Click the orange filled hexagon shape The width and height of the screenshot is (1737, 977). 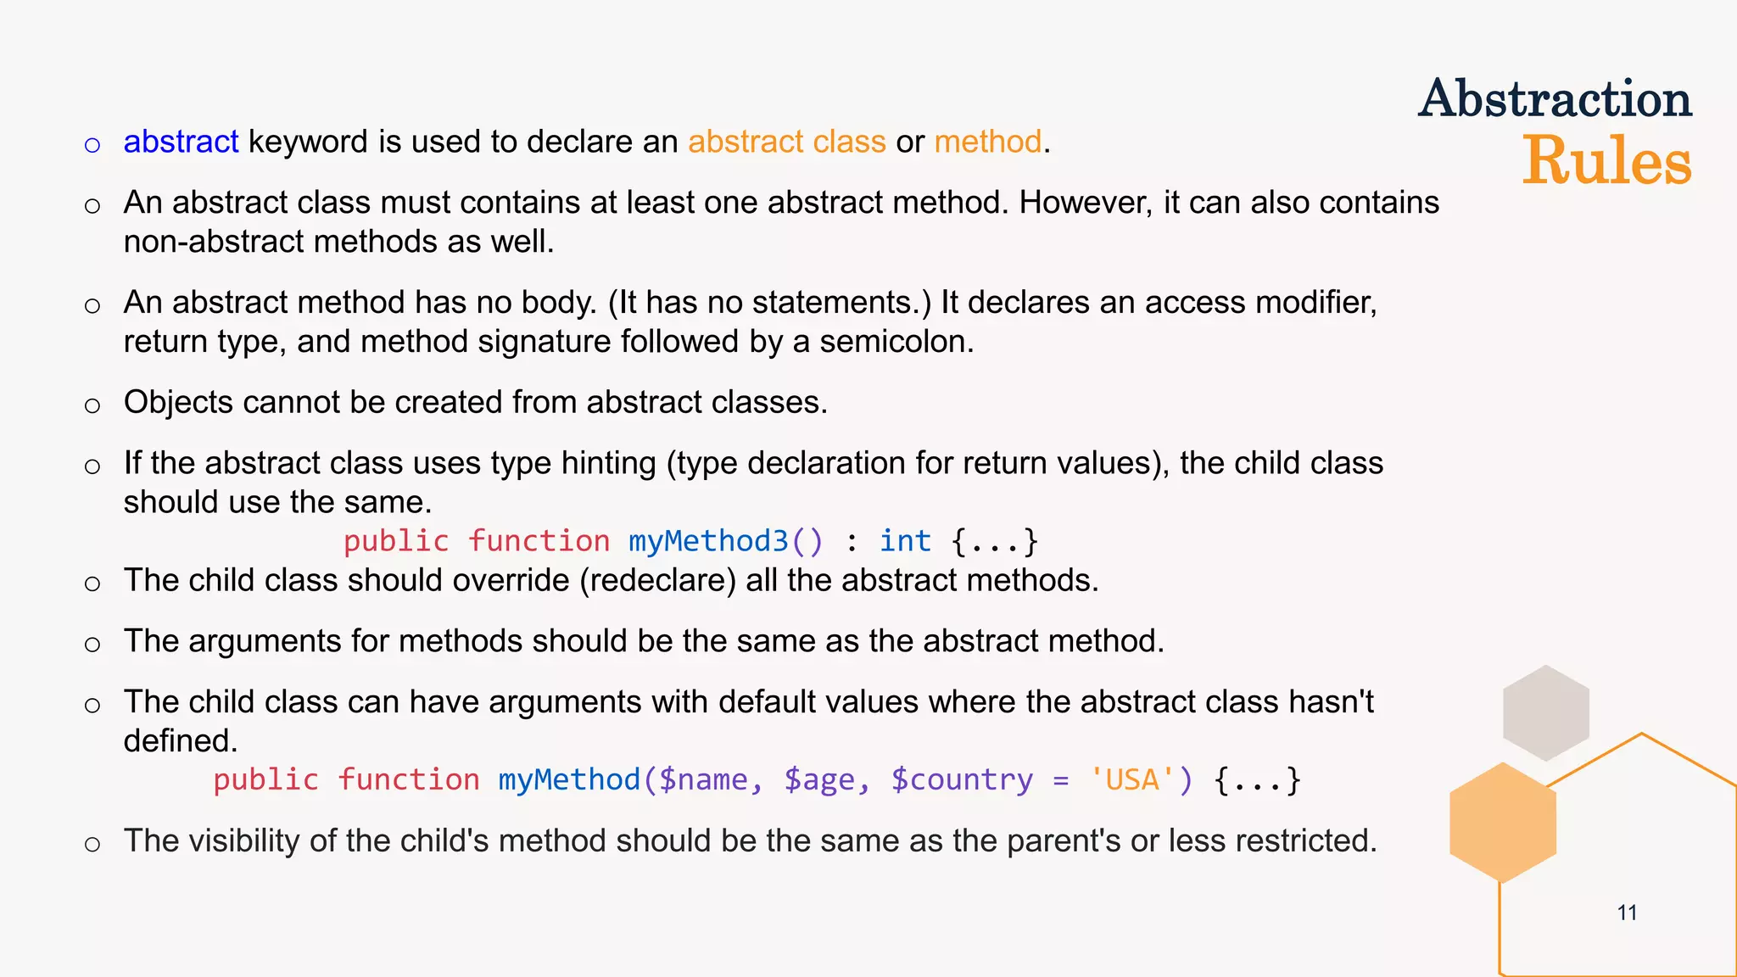[1503, 823]
